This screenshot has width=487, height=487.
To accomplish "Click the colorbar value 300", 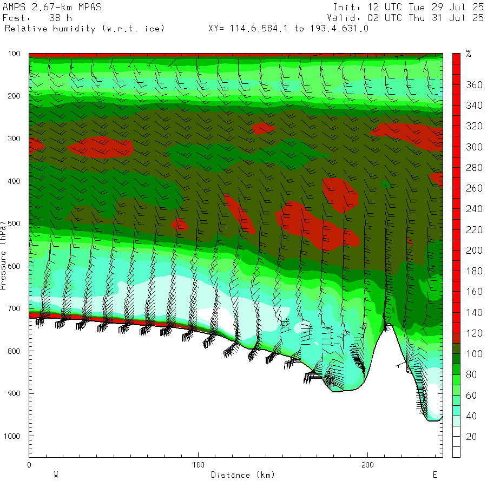I will 474,147.
